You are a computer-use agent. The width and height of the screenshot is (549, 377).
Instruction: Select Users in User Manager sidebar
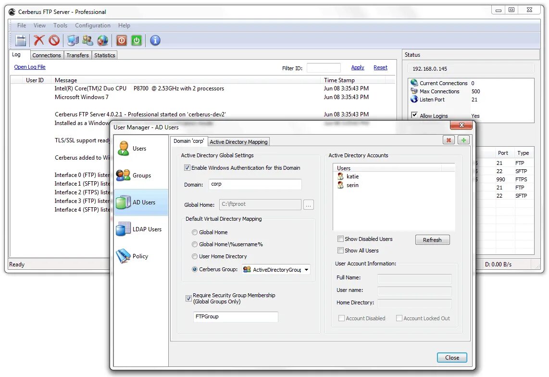(141, 148)
